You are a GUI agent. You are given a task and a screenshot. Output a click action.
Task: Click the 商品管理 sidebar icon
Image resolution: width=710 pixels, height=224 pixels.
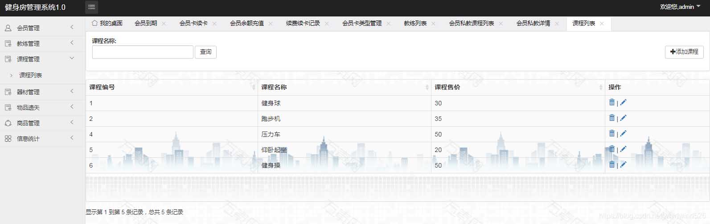coord(8,123)
